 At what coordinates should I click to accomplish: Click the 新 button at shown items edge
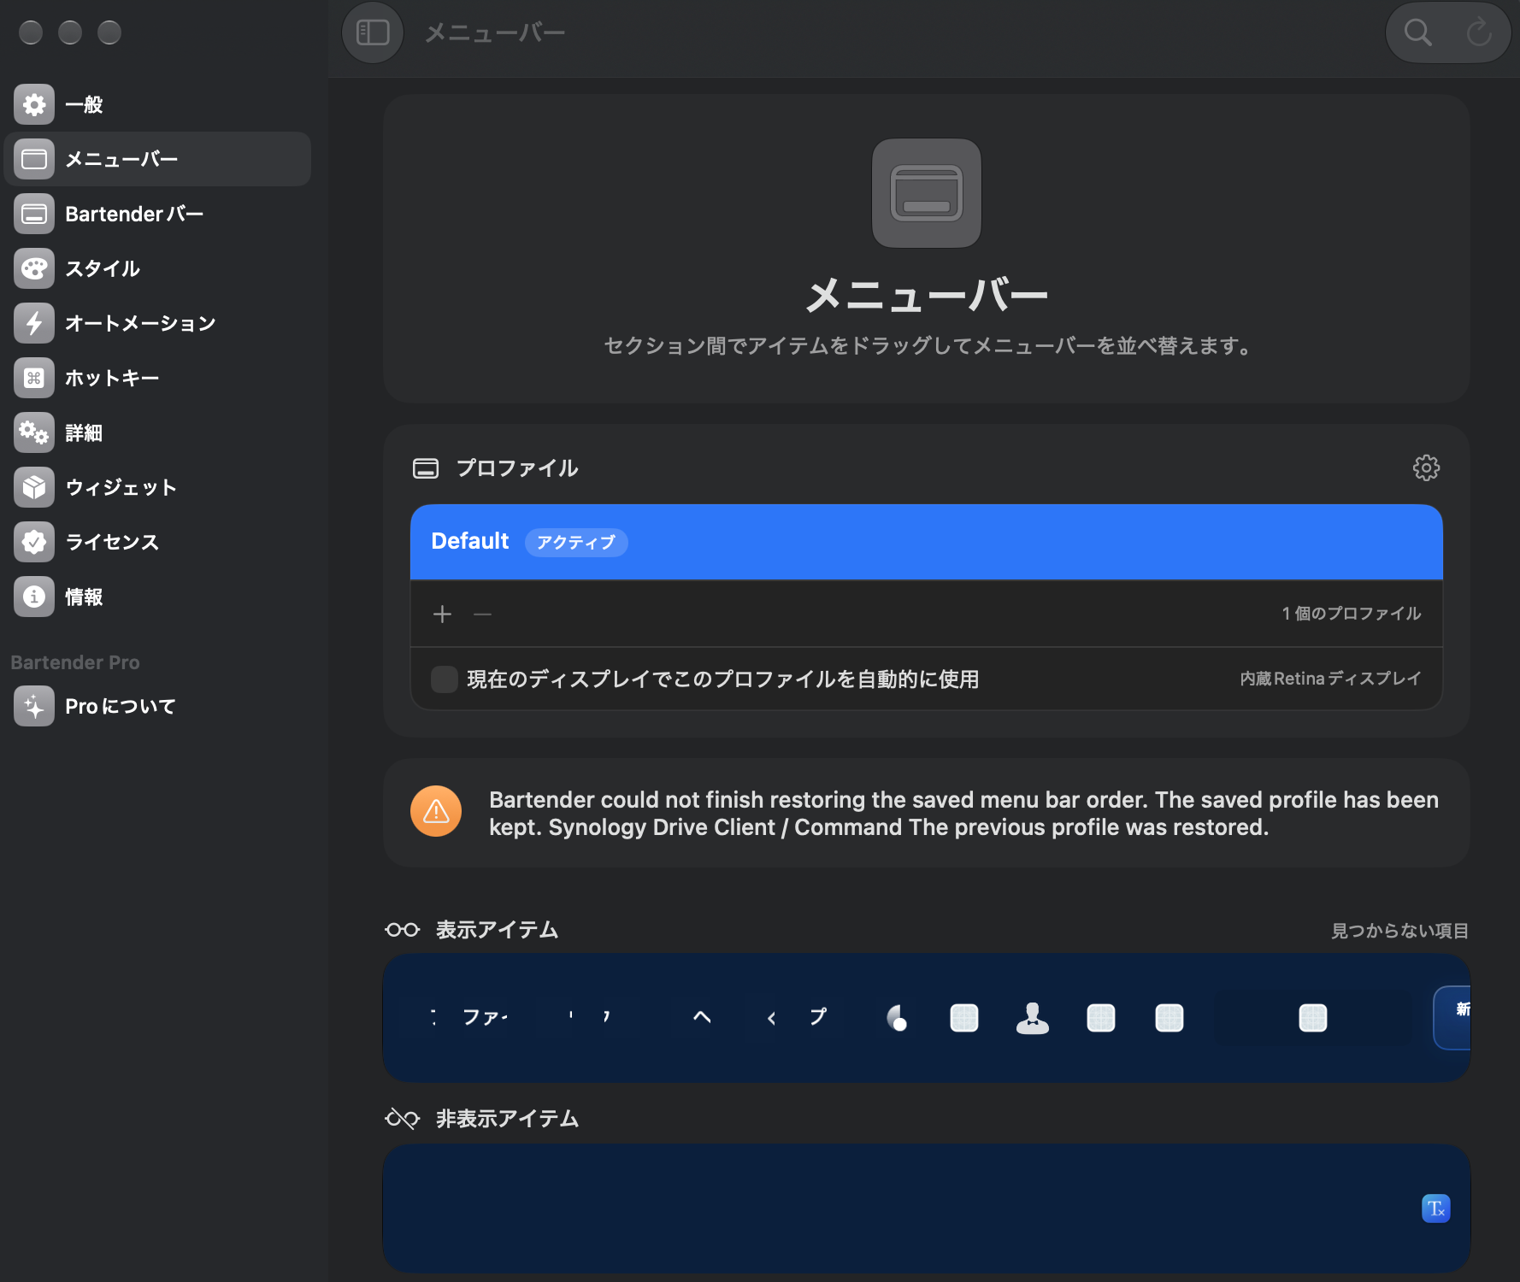(1453, 1017)
